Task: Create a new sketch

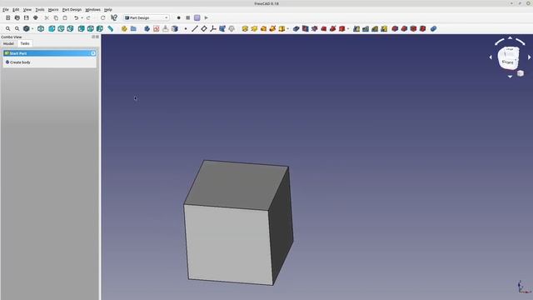Action: pos(156,29)
